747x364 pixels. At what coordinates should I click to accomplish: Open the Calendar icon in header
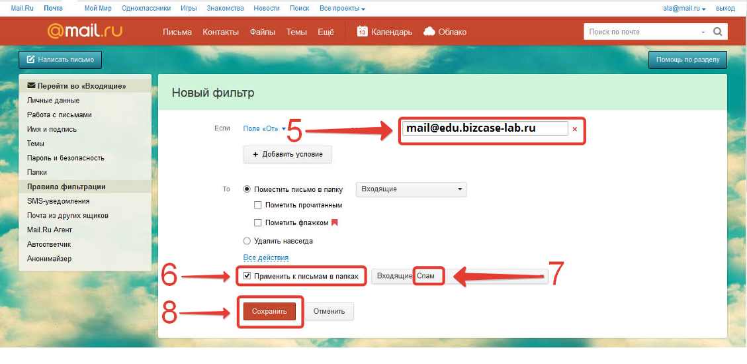[363, 32]
